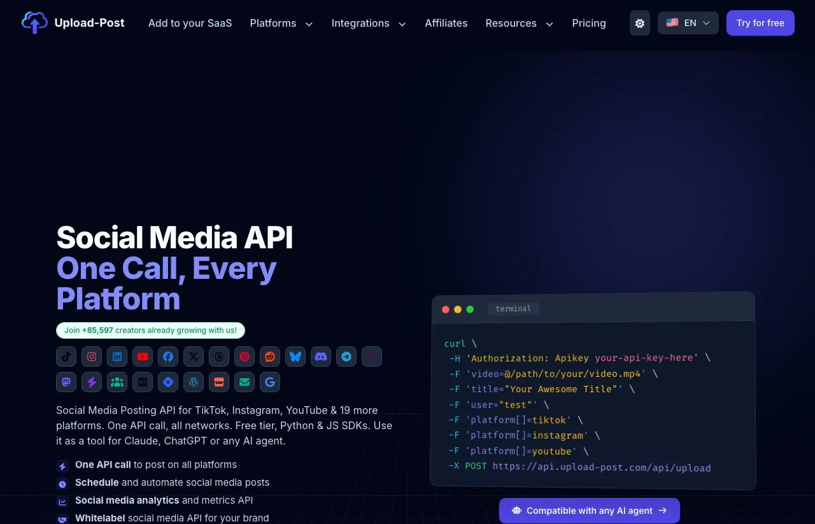Click the Bluesky butterfly icon
The width and height of the screenshot is (815, 524).
[295, 357]
